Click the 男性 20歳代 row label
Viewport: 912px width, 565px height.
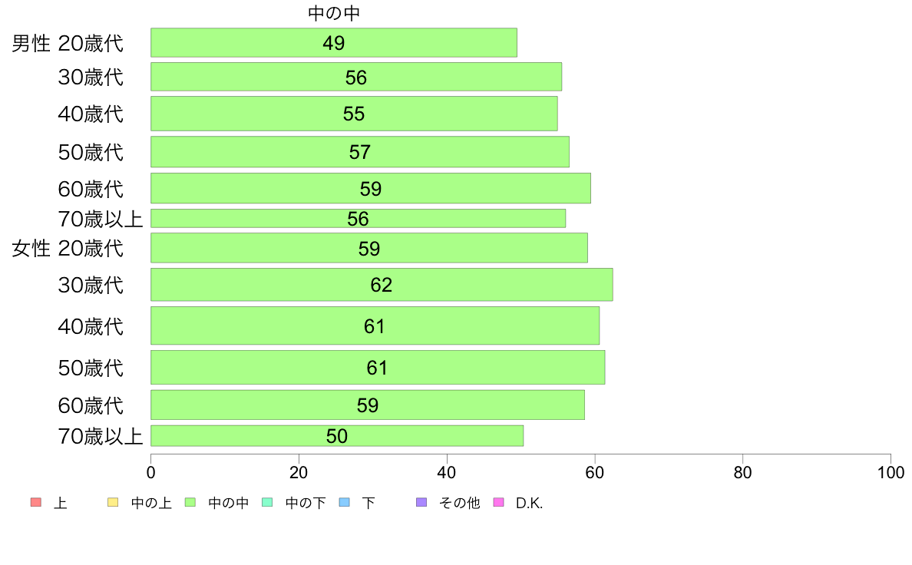pos(68,43)
